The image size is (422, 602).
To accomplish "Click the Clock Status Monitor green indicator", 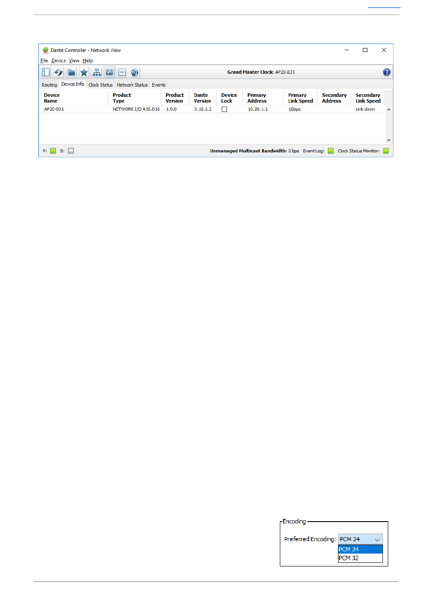I will [x=386, y=151].
